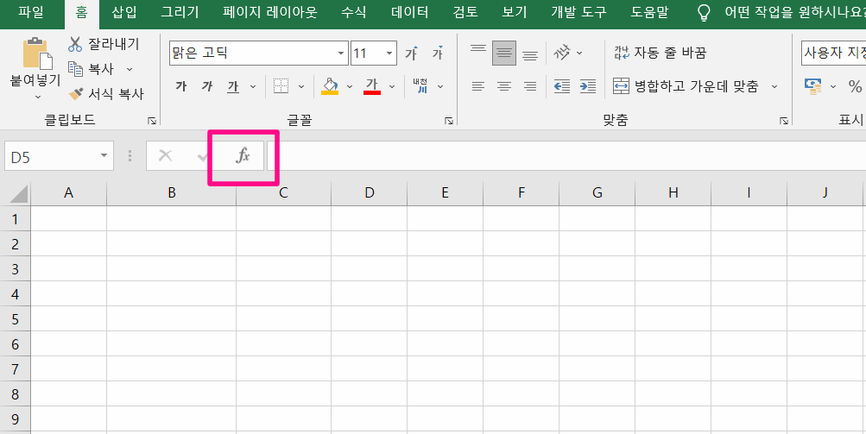866x434 pixels.
Task: Open Name Box dropdown arrow
Action: [x=104, y=156]
